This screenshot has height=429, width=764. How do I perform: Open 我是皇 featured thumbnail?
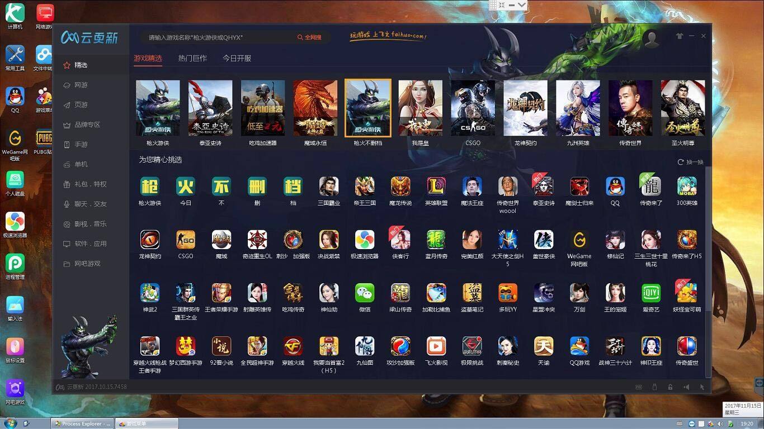click(421, 108)
